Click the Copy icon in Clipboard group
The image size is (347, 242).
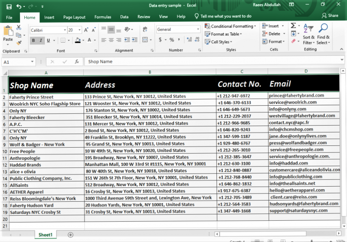[x=19, y=35]
